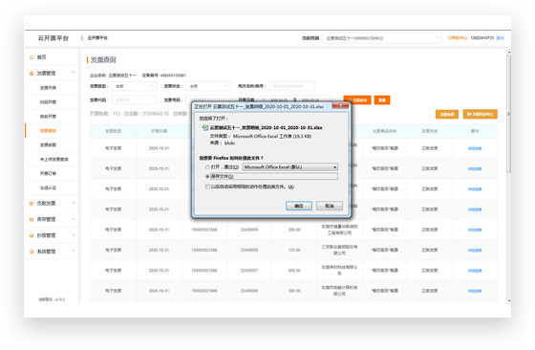Click the 开票日期 date range field
The image size is (535, 350).
point(295,100)
